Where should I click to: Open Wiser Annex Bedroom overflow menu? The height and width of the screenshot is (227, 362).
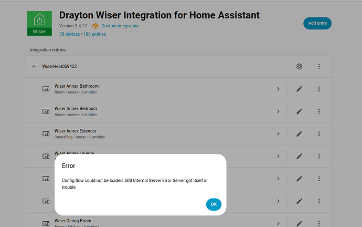pos(319,111)
